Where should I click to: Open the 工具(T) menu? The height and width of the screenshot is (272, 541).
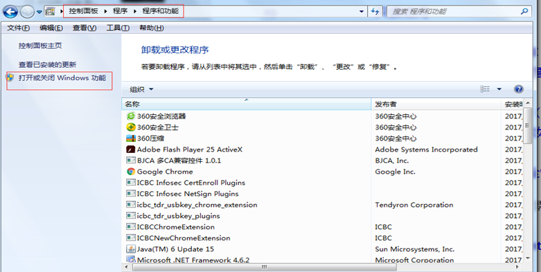pos(118,28)
